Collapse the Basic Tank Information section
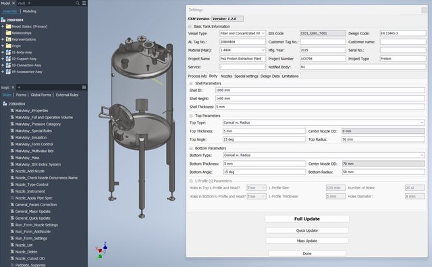The height and width of the screenshot is (267, 432). (x=190, y=26)
